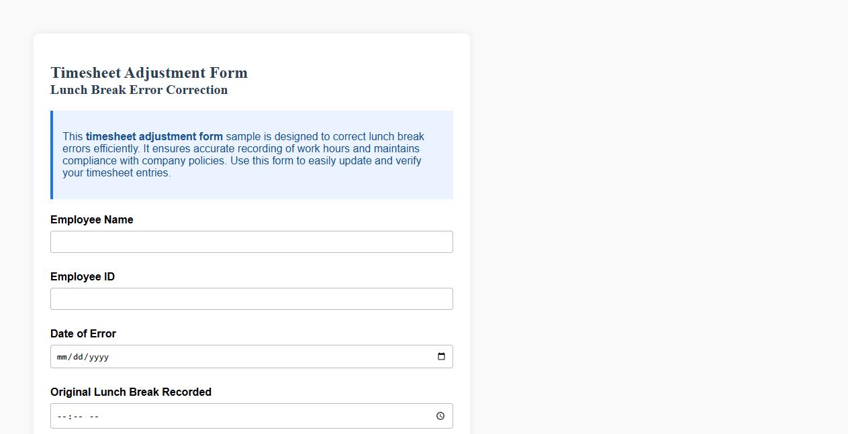Select the AM/PM segment in the time field
The height and width of the screenshot is (434, 848).
coord(93,416)
